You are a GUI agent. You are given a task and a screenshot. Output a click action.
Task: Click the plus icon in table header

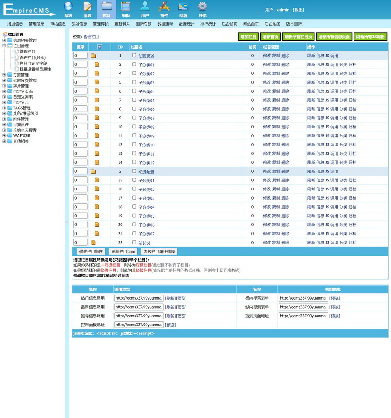pyautogui.click(x=100, y=47)
